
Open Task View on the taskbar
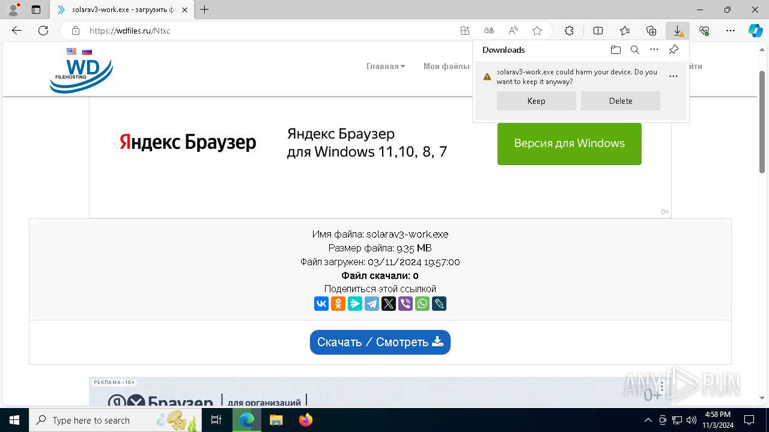coord(217,420)
